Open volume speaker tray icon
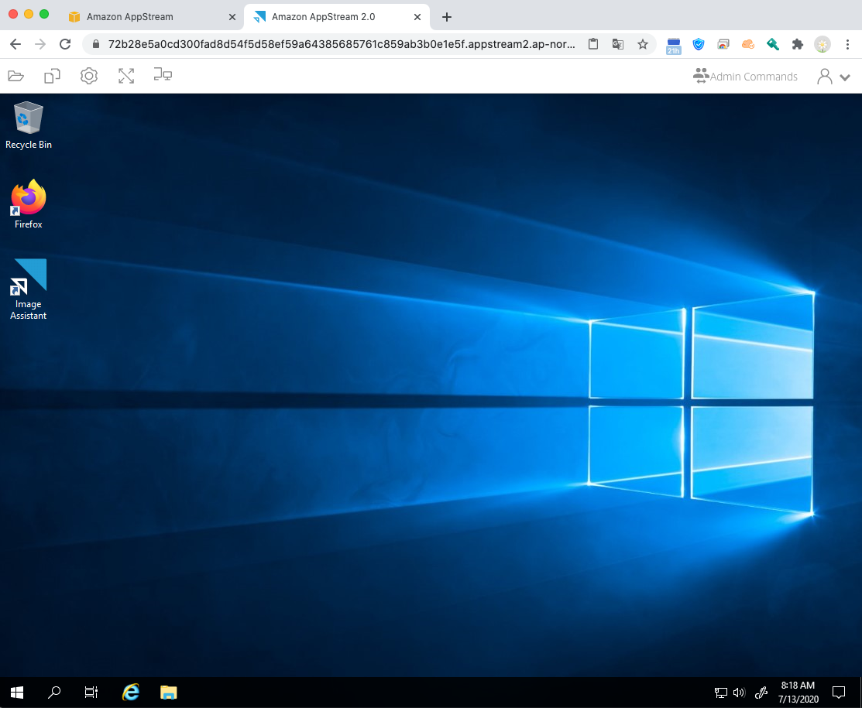This screenshot has width=862, height=708. coord(739,693)
